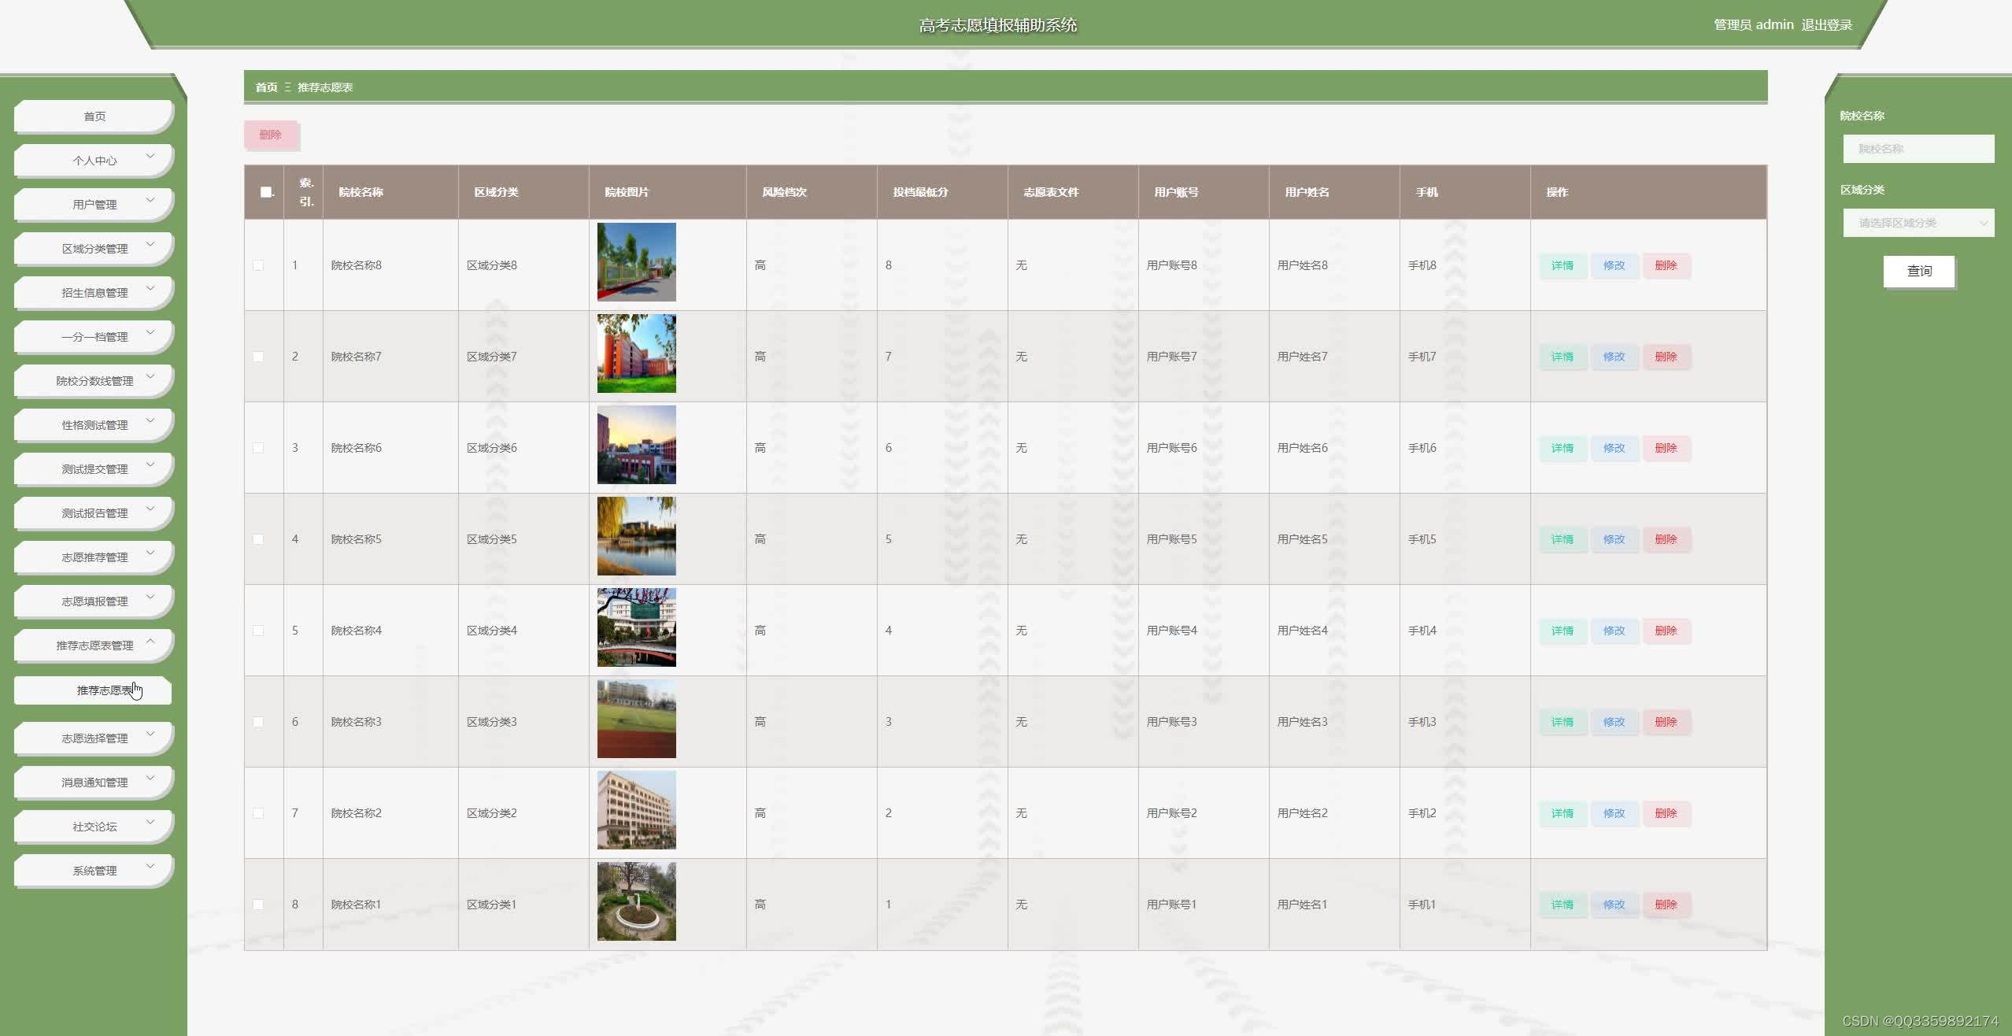View 详情 for 院校名称2
This screenshot has height=1036, width=2012.
[1563, 813]
